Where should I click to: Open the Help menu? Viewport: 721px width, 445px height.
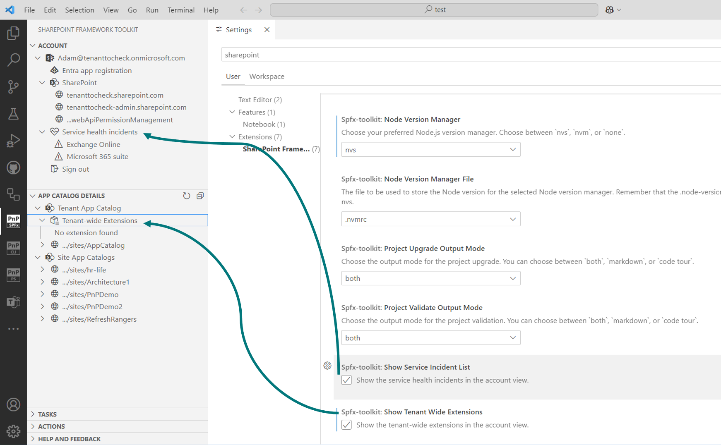[211, 10]
